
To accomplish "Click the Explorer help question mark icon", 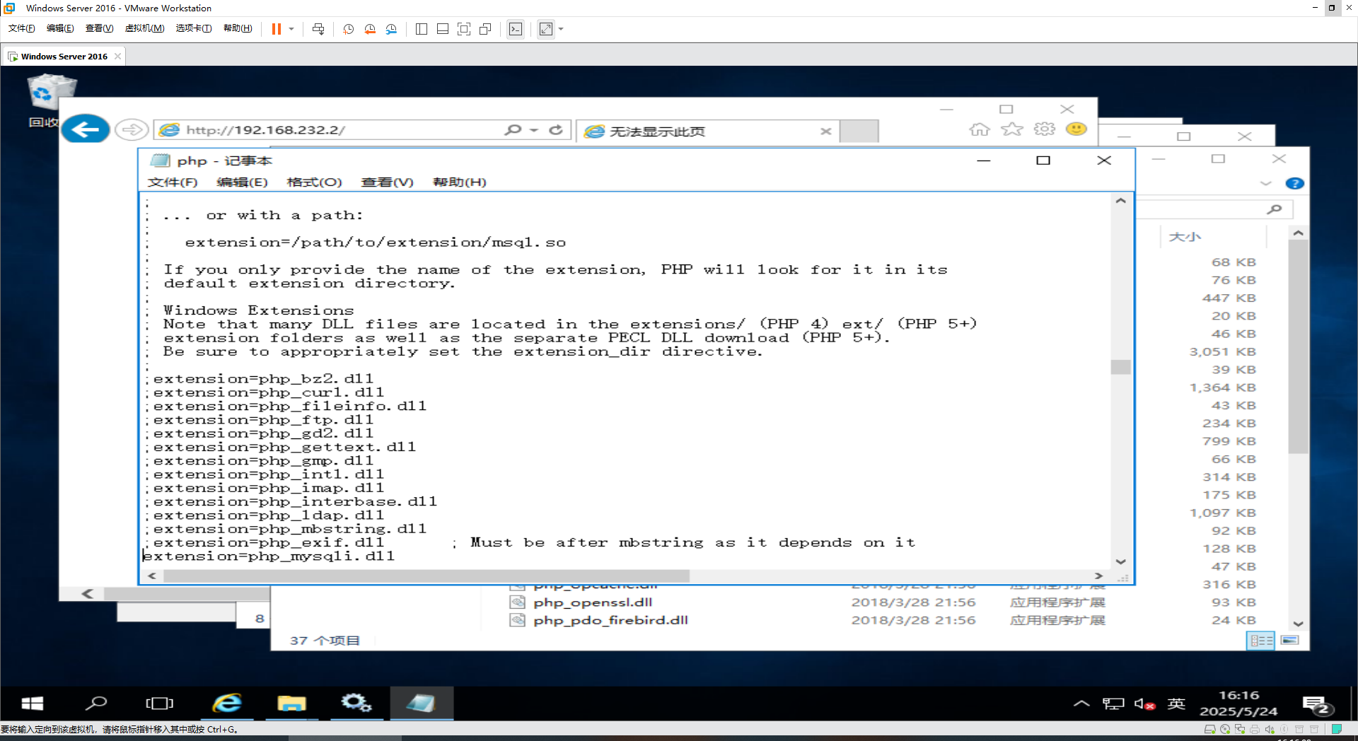I will click(x=1294, y=184).
